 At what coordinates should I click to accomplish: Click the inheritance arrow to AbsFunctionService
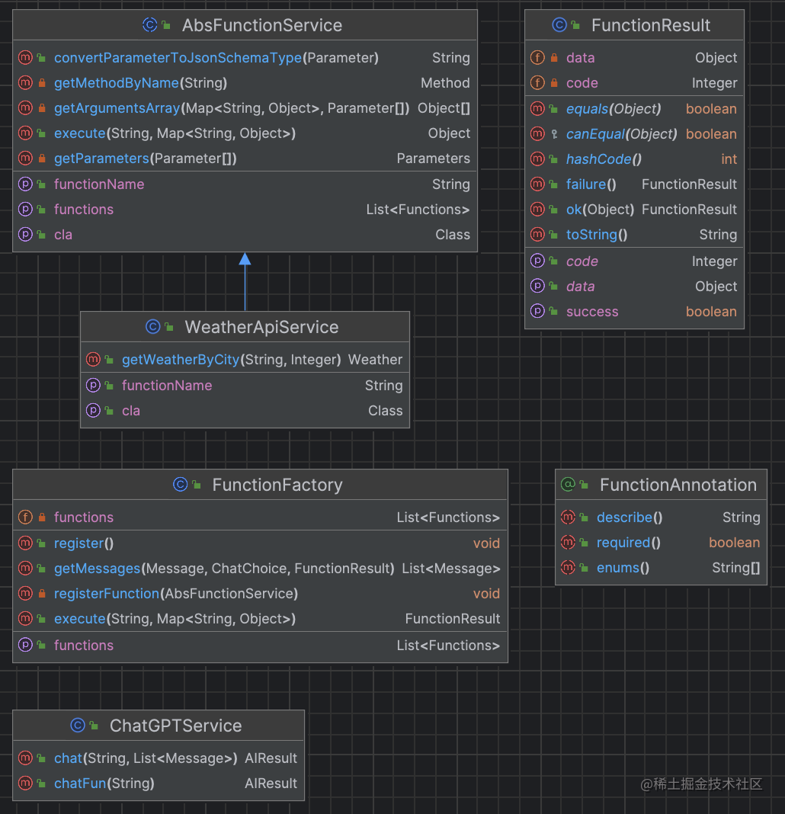pos(245,281)
